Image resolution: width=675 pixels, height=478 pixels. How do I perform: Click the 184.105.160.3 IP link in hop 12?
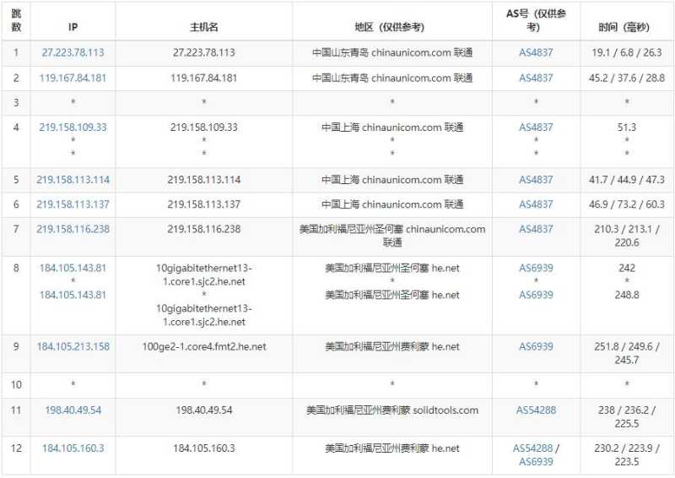[x=73, y=448]
